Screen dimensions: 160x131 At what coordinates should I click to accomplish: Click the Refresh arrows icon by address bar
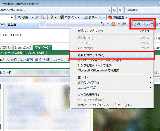pyautogui.click(x=114, y=10)
